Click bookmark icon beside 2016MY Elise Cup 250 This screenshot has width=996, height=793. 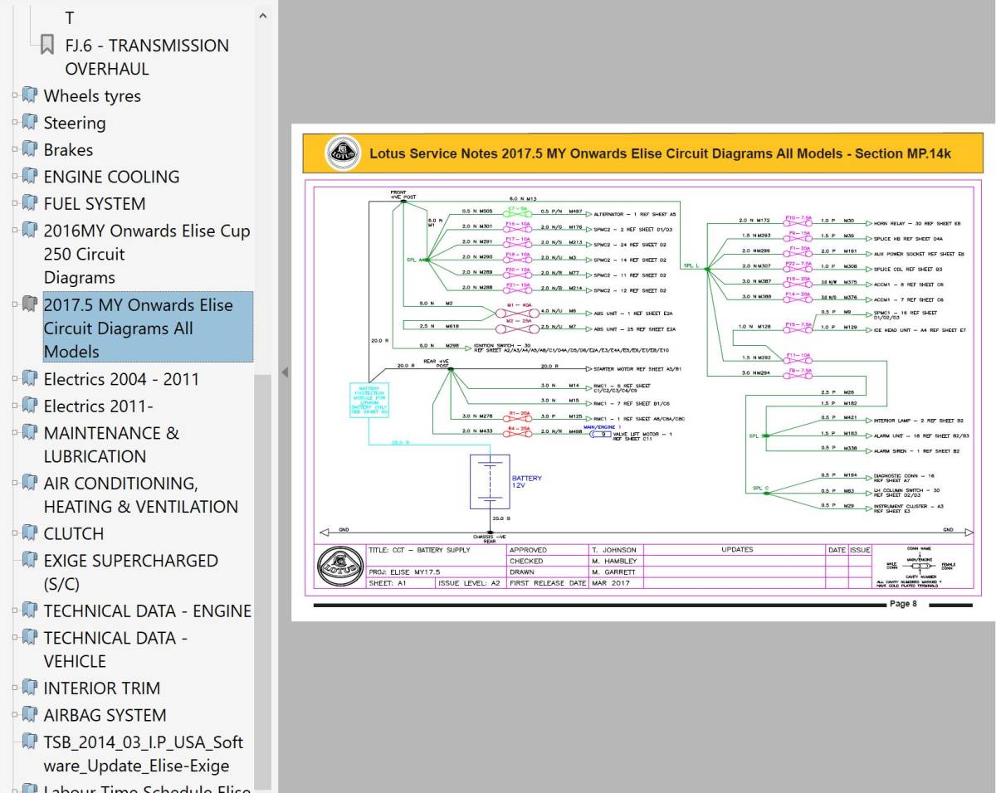pos(30,231)
